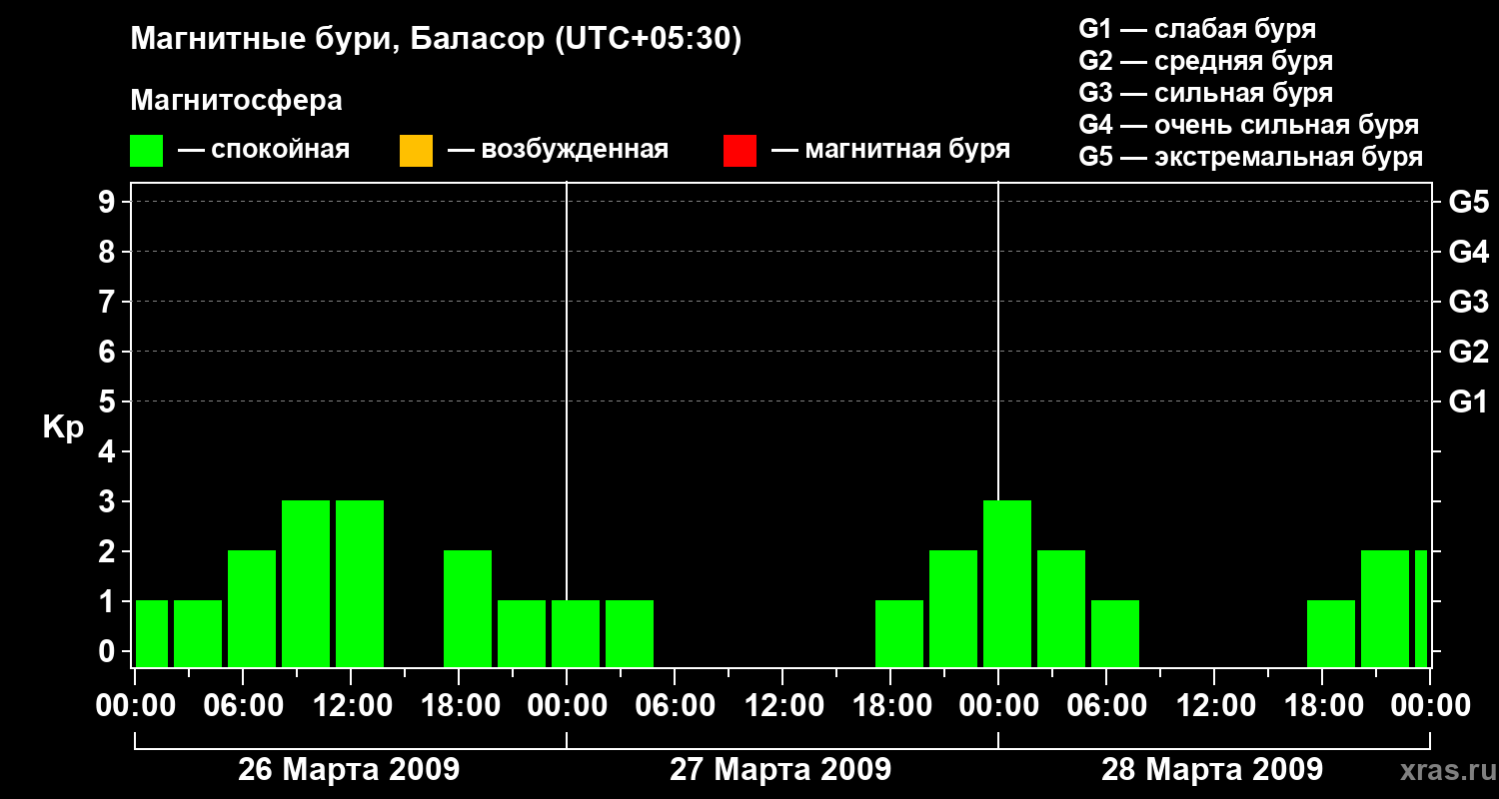Click the right-axis G5 storm level label
The width and height of the screenshot is (1499, 799).
(x=1468, y=202)
